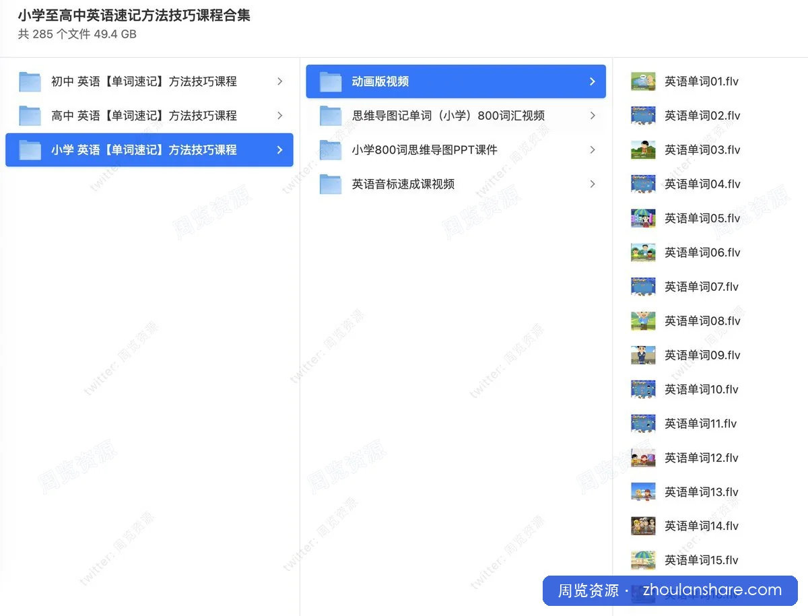Click chevron of selected 小学 英语【单词速记】方法技巧课程 row
The image size is (808, 616).
pos(280,150)
